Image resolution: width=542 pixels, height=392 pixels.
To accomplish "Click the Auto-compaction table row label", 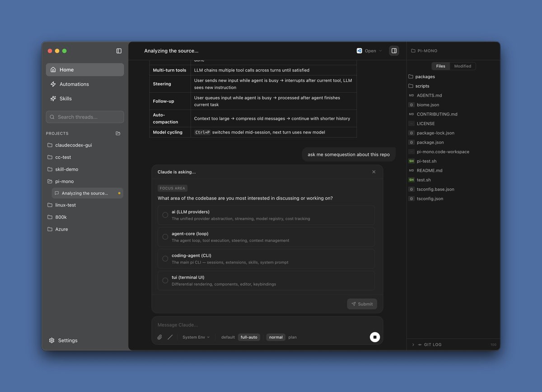I will tap(165, 118).
